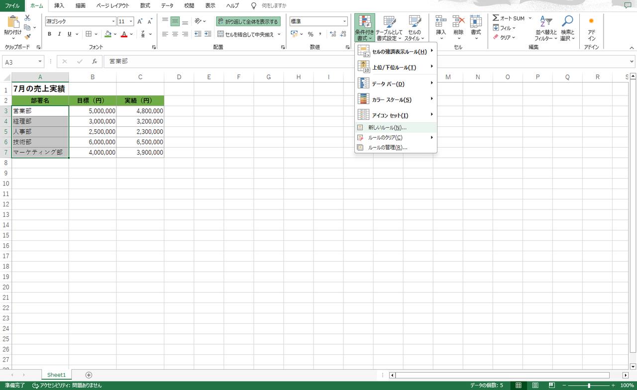
Task: Open カラー スケール submenu
Action: tap(396, 99)
